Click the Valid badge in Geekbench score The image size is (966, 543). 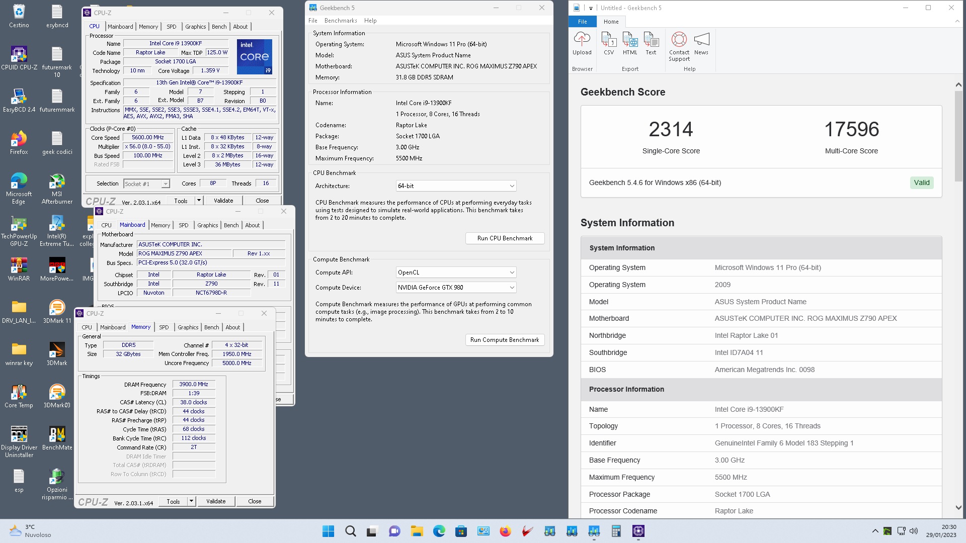(922, 183)
